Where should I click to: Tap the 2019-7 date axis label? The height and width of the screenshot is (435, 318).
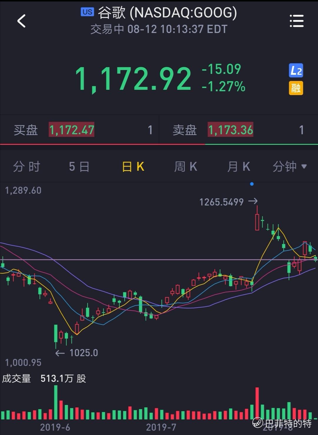(x=161, y=427)
